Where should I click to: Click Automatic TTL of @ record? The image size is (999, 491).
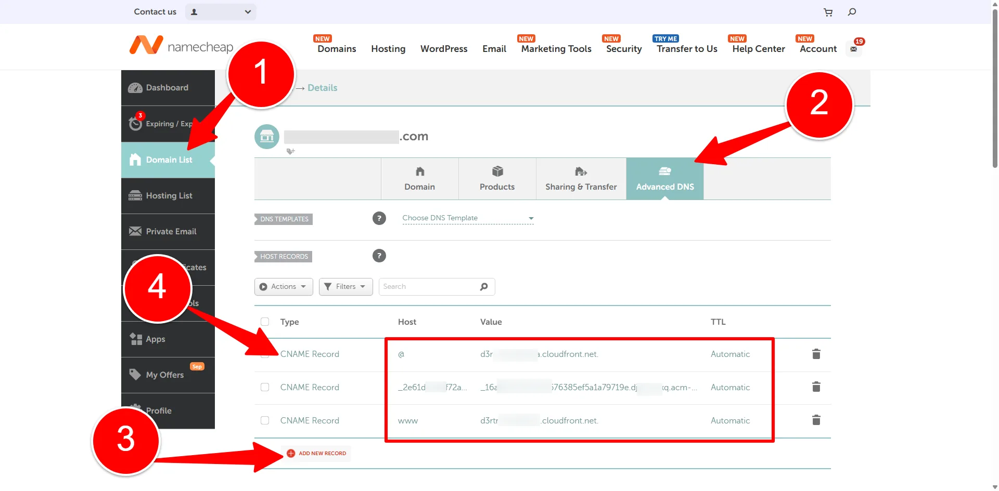730,354
